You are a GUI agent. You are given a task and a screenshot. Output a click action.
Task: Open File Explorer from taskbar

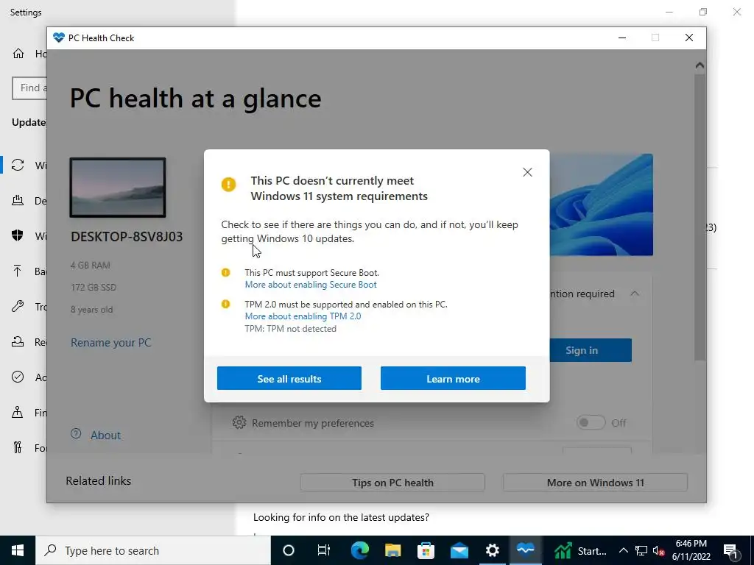tap(393, 550)
